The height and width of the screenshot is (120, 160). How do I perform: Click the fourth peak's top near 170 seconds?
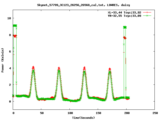coord(109,68)
